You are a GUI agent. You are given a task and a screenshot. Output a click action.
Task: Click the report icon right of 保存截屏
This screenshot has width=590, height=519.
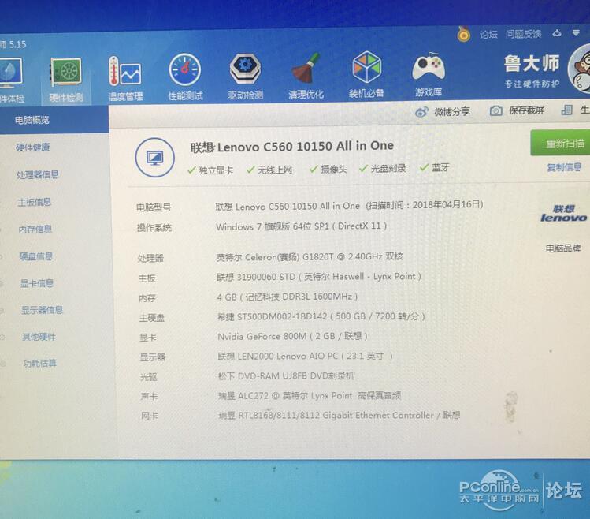point(566,110)
